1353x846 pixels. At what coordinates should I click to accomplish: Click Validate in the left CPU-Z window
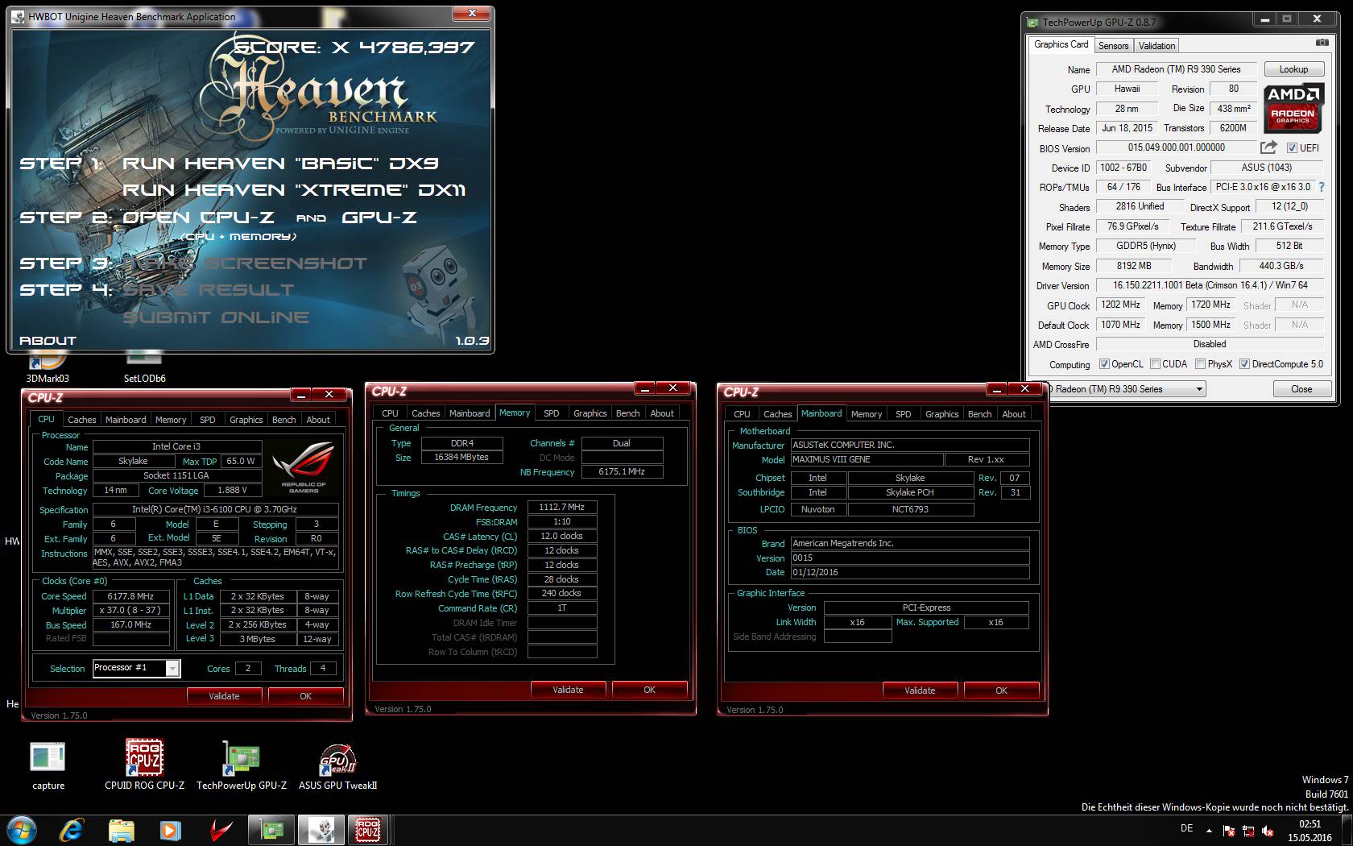(224, 696)
